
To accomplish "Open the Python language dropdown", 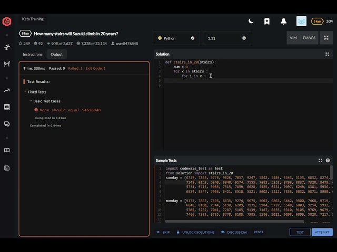I will tap(177, 38).
